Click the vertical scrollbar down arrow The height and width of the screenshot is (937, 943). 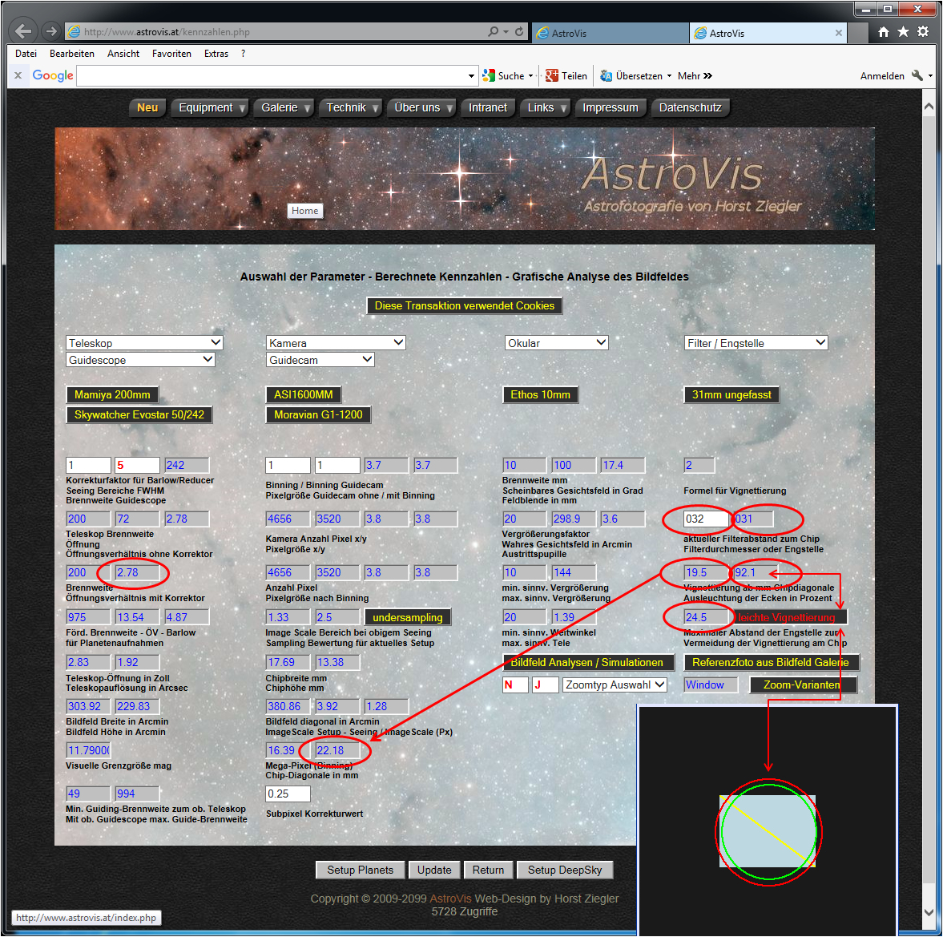(x=929, y=913)
